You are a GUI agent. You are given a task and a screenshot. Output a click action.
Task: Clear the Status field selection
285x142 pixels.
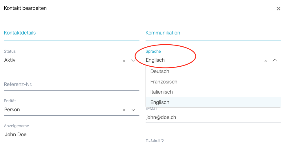coord(124,61)
